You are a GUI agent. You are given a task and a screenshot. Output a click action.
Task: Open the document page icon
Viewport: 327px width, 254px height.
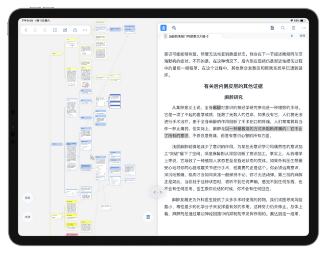coord(272,28)
